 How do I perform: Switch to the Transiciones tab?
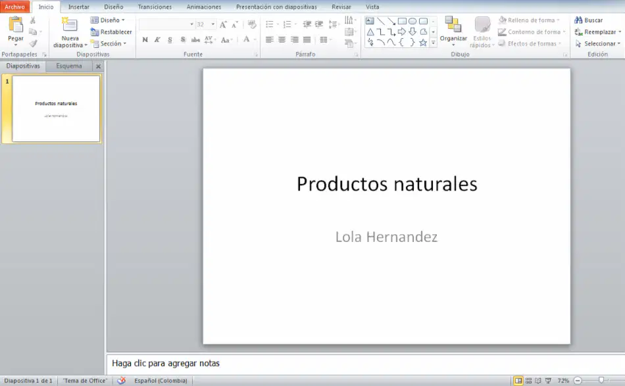pos(155,7)
